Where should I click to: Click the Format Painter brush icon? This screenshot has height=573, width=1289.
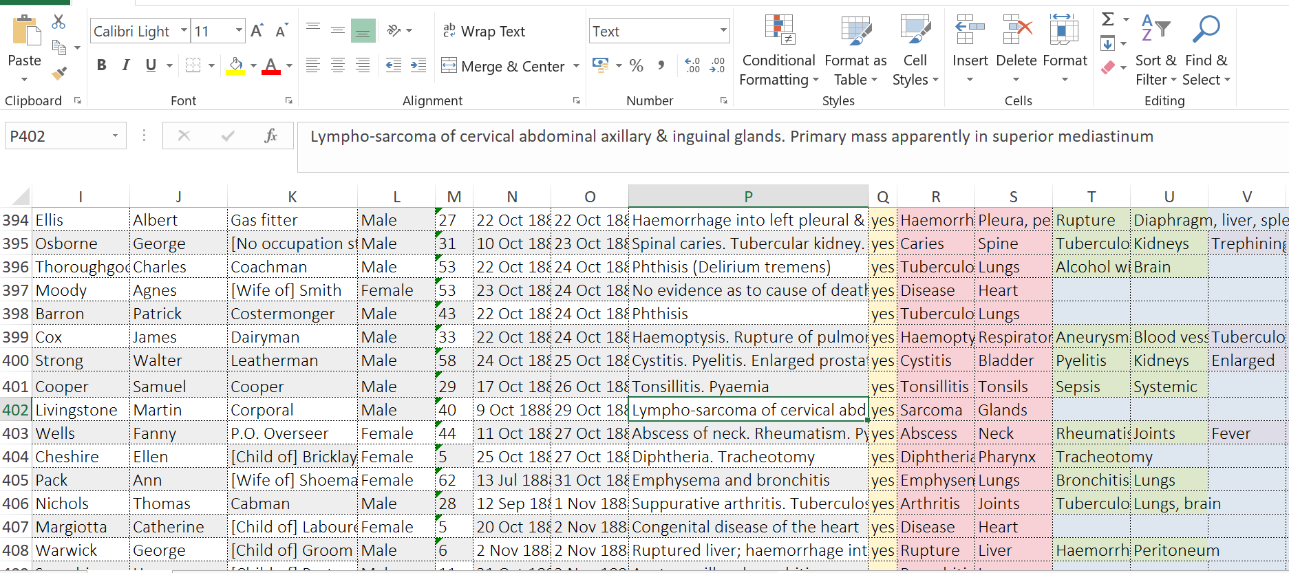pos(59,72)
